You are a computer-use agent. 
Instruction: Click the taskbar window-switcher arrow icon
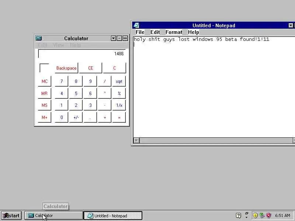coord(247,215)
